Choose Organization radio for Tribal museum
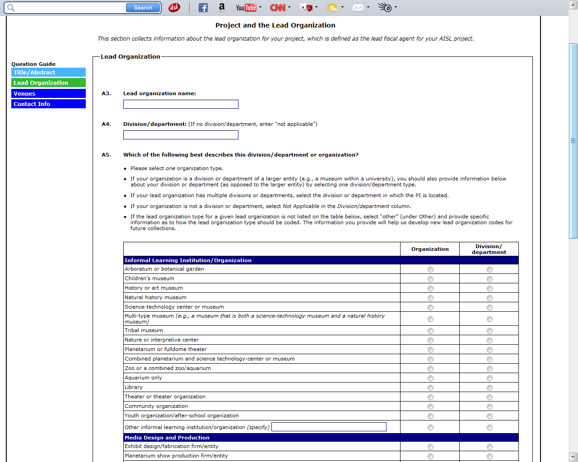The width and height of the screenshot is (578, 462). 430,331
